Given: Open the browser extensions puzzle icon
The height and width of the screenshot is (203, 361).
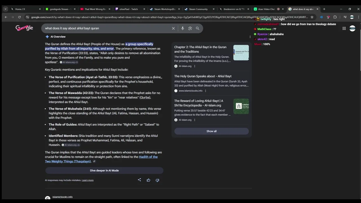Looking at the screenshot, I should (x=335, y=17).
